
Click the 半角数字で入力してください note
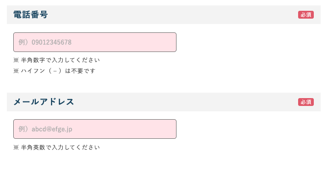pyautogui.click(x=60, y=60)
